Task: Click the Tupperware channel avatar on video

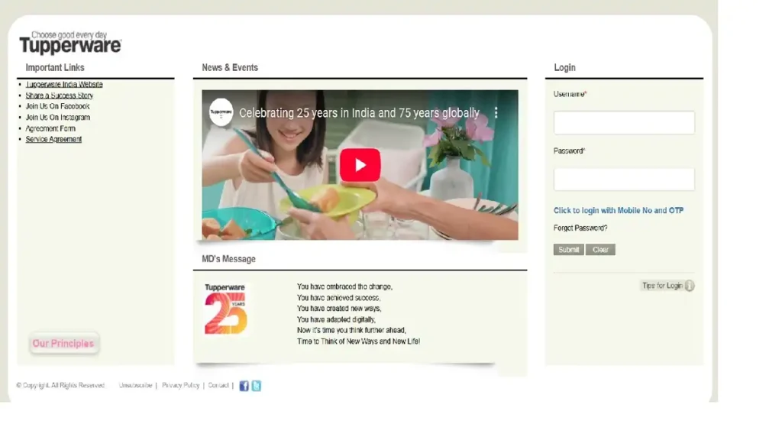Action: 221,112
